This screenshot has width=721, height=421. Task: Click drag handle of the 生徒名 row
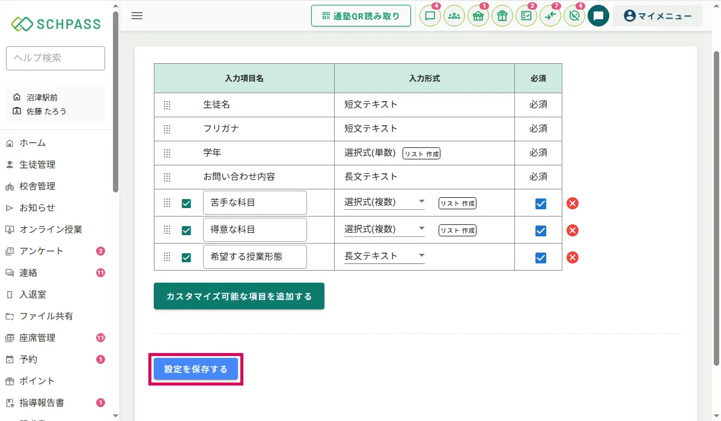(x=167, y=105)
